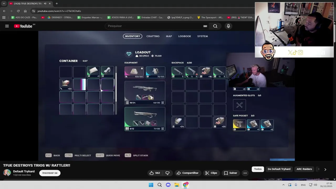The width and height of the screenshot is (336, 189).
Task: Select the safe pocket item with x2 count
Action: 267,125
